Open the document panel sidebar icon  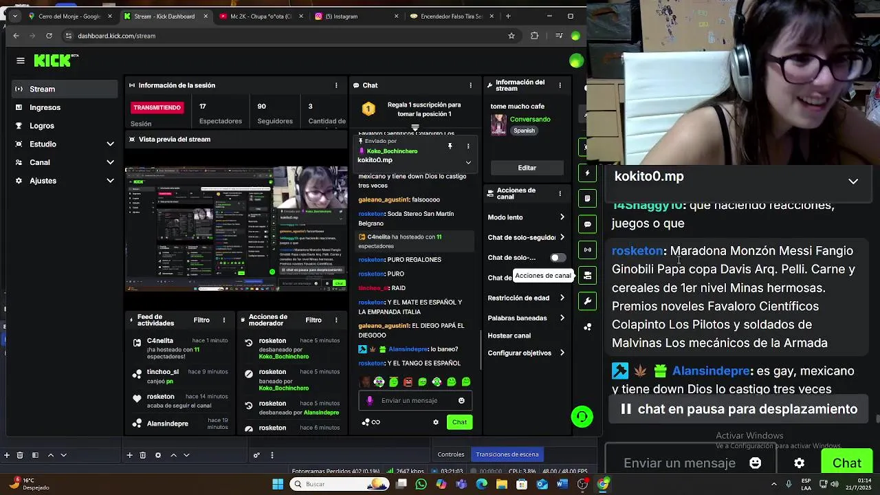pos(587,198)
